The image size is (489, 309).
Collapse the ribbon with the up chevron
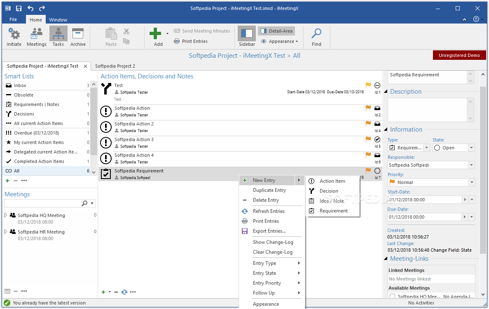pos(464,19)
